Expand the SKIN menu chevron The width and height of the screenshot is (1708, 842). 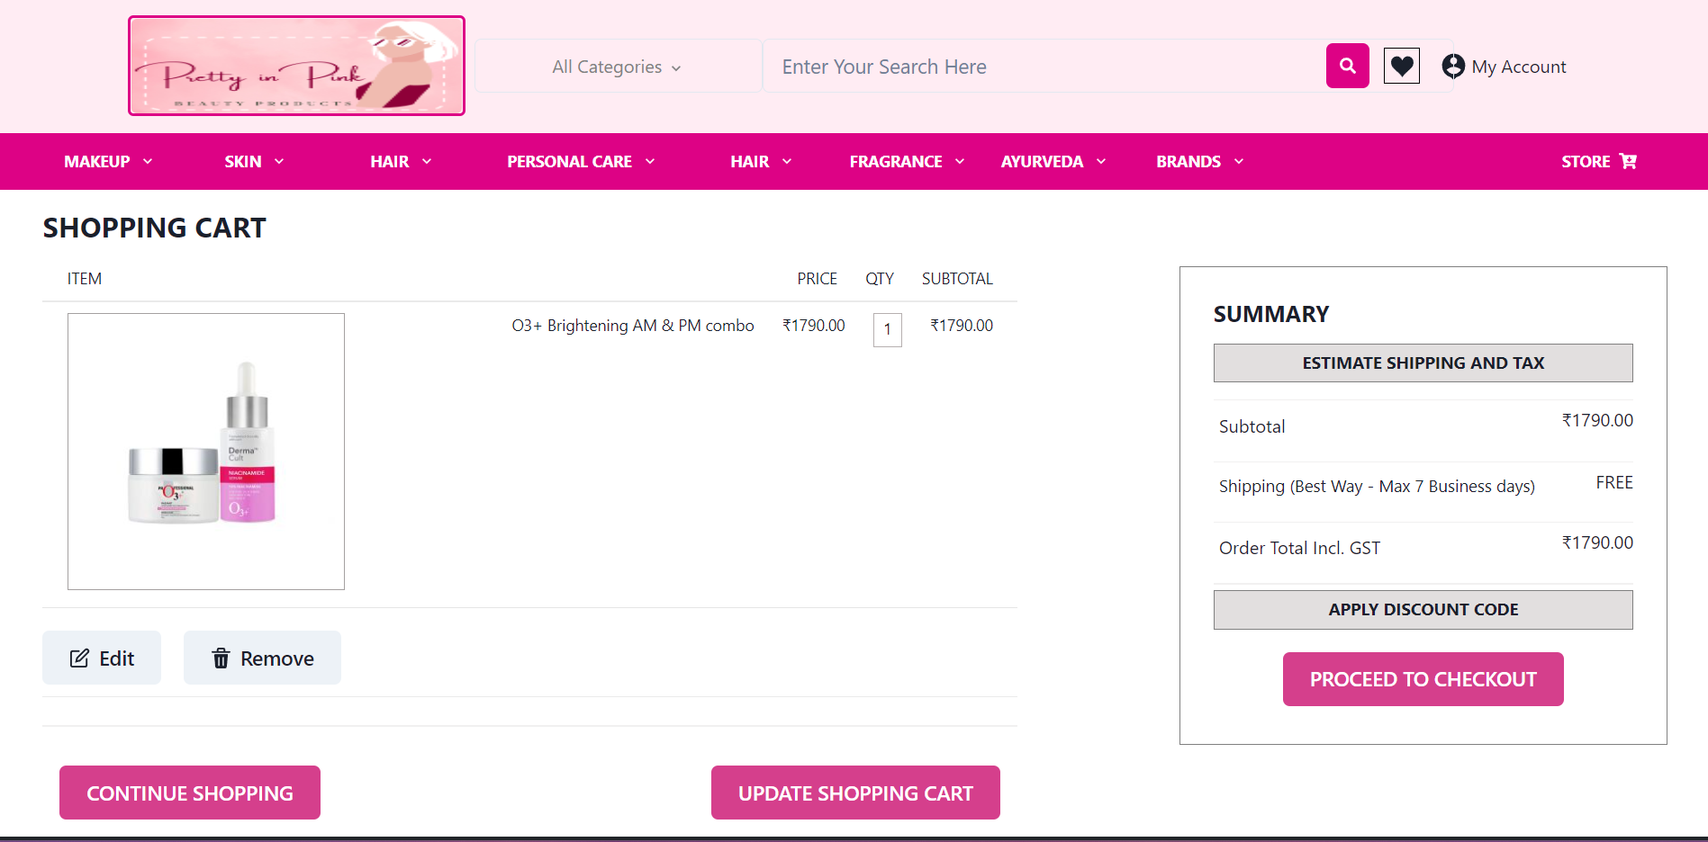(279, 161)
